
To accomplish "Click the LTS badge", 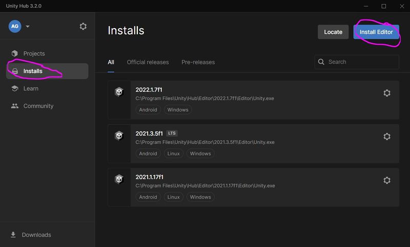I will point(172,133).
